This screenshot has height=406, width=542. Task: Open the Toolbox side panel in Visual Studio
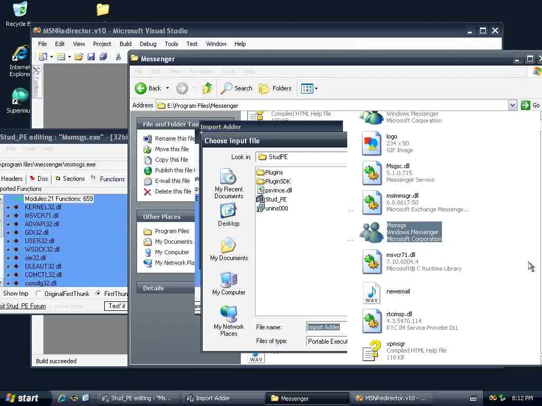click(37, 82)
